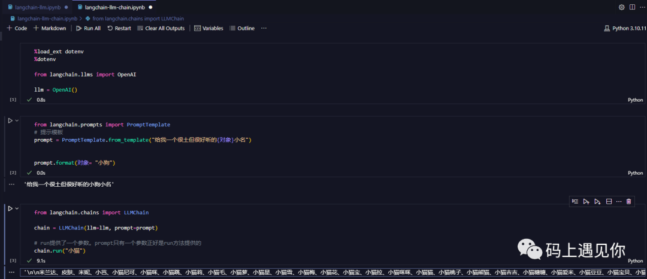Split the cell using cell toolbar icon

[608, 201]
